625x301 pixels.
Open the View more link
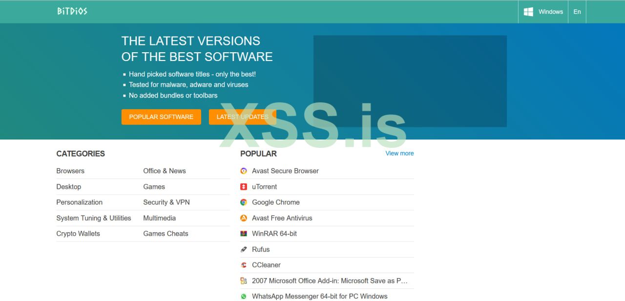coord(399,153)
